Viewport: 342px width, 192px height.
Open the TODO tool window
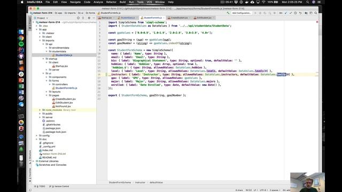coord(40,186)
